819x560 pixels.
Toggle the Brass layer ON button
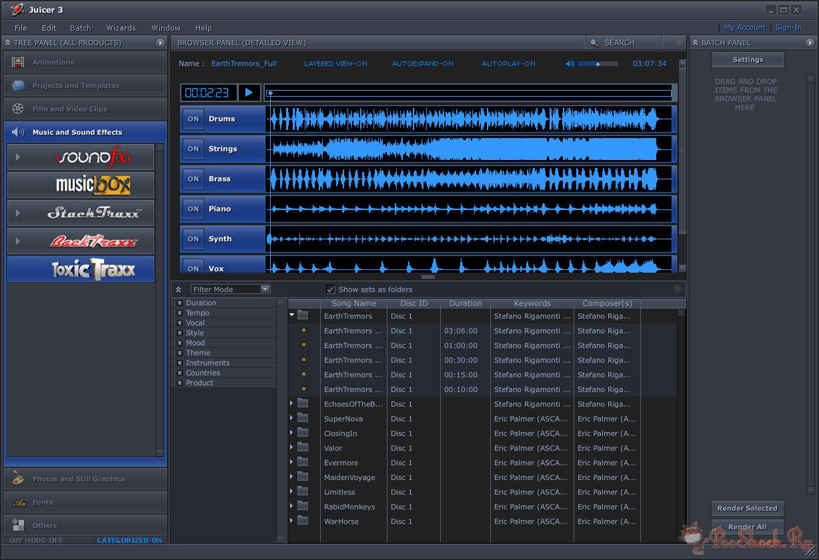193,179
